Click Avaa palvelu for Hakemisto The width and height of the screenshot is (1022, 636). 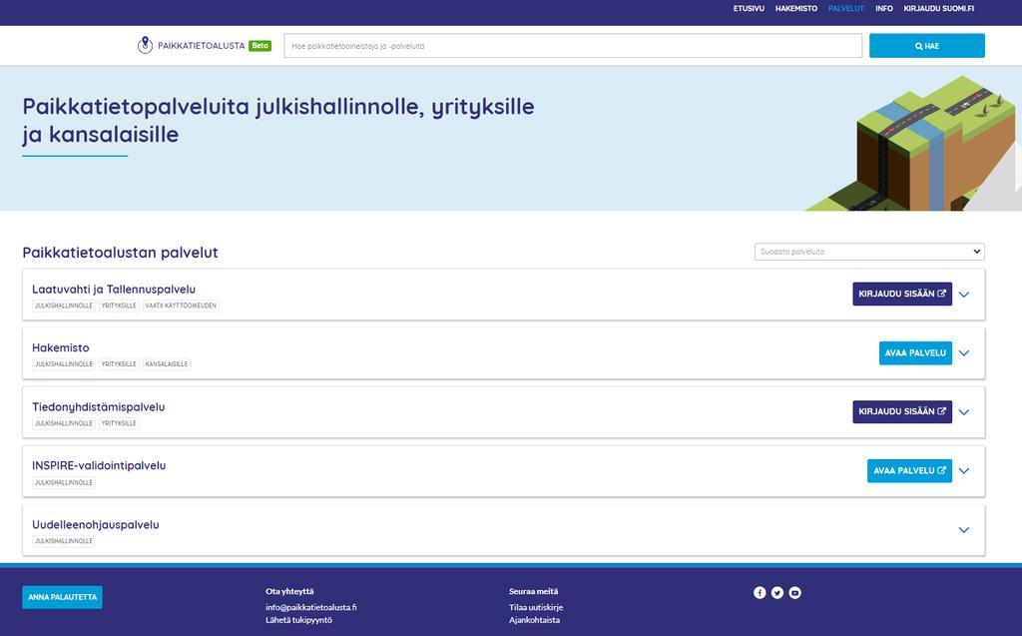point(915,352)
